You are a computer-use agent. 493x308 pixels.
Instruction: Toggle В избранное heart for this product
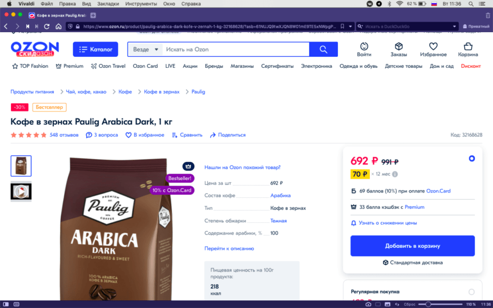(128, 135)
